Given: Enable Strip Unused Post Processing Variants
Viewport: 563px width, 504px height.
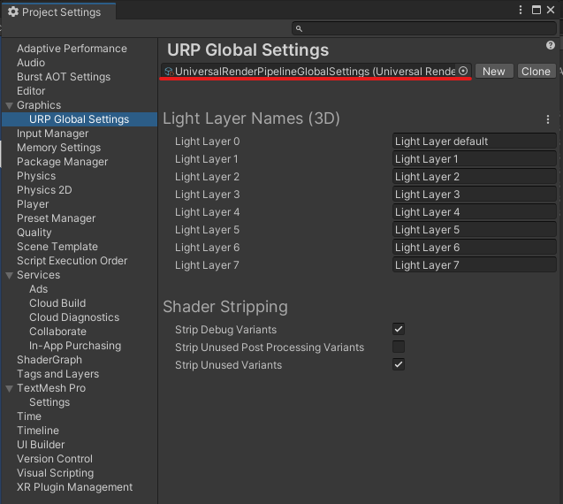Looking at the screenshot, I should (399, 347).
